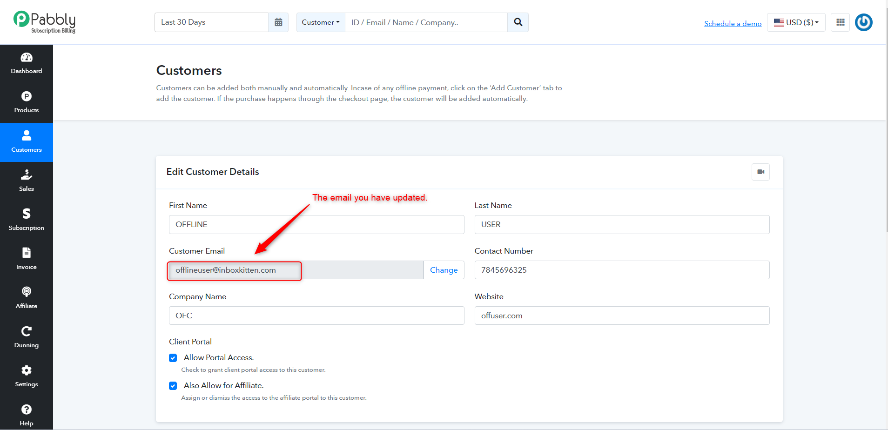Click the Last Name field with USER
Screen dimensions: 888x430
pyautogui.click(x=622, y=224)
